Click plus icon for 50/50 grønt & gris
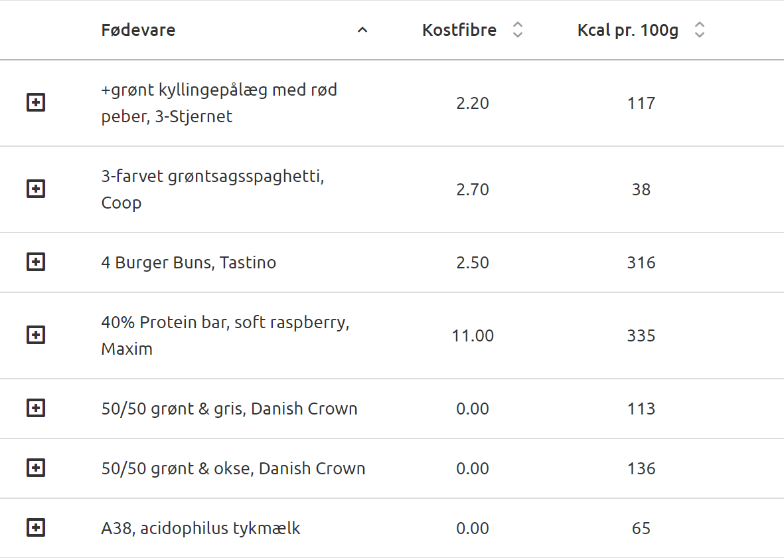This screenshot has width=784, height=558. [x=36, y=409]
